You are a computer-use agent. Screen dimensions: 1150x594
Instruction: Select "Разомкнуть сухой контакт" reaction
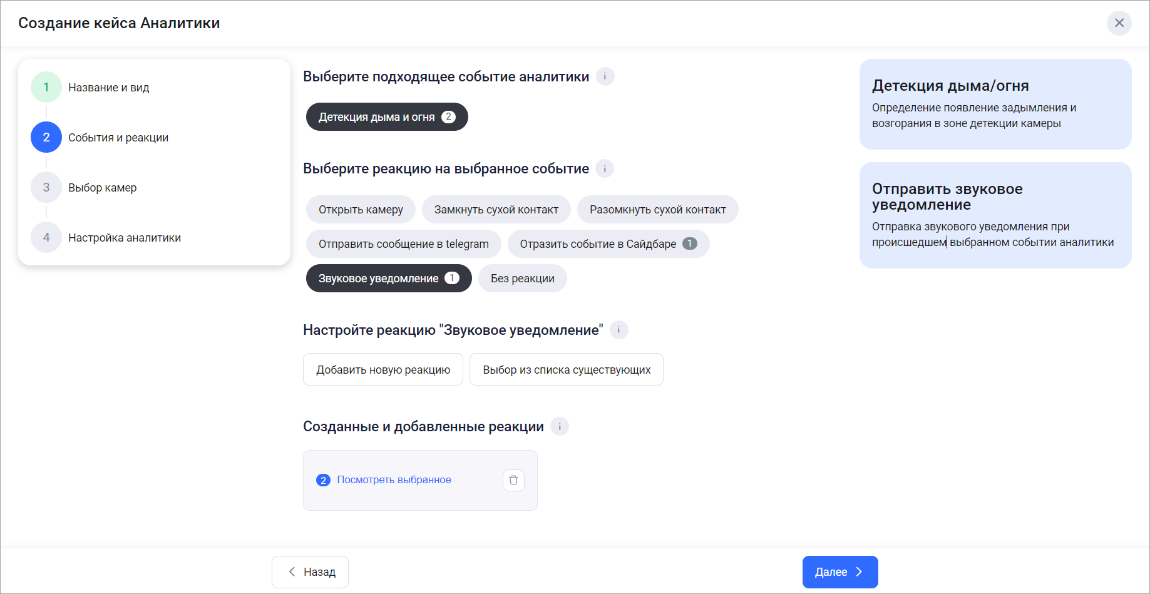[658, 210]
